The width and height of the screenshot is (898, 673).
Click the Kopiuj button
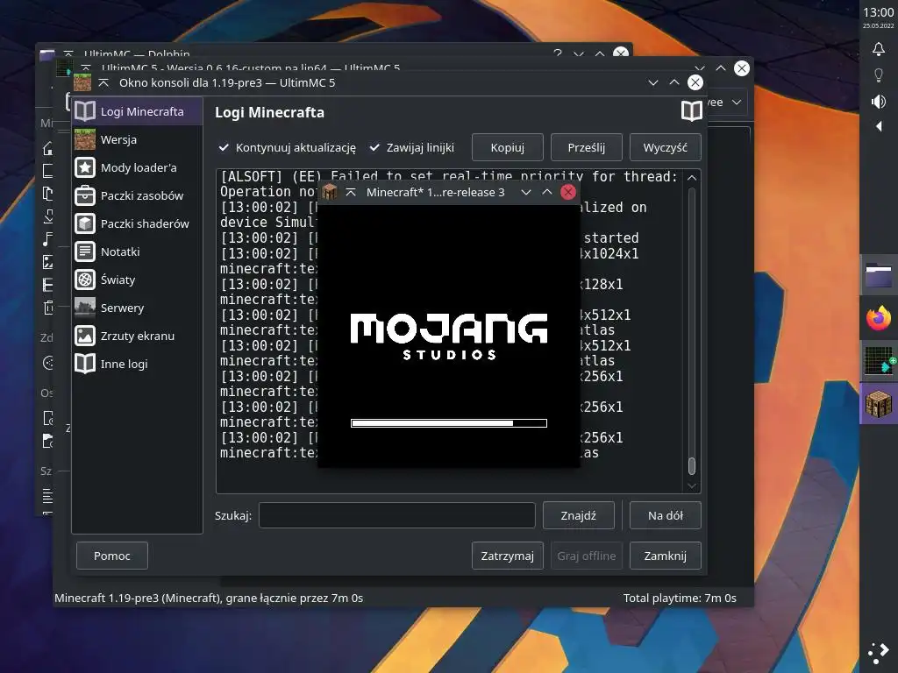coord(507,147)
